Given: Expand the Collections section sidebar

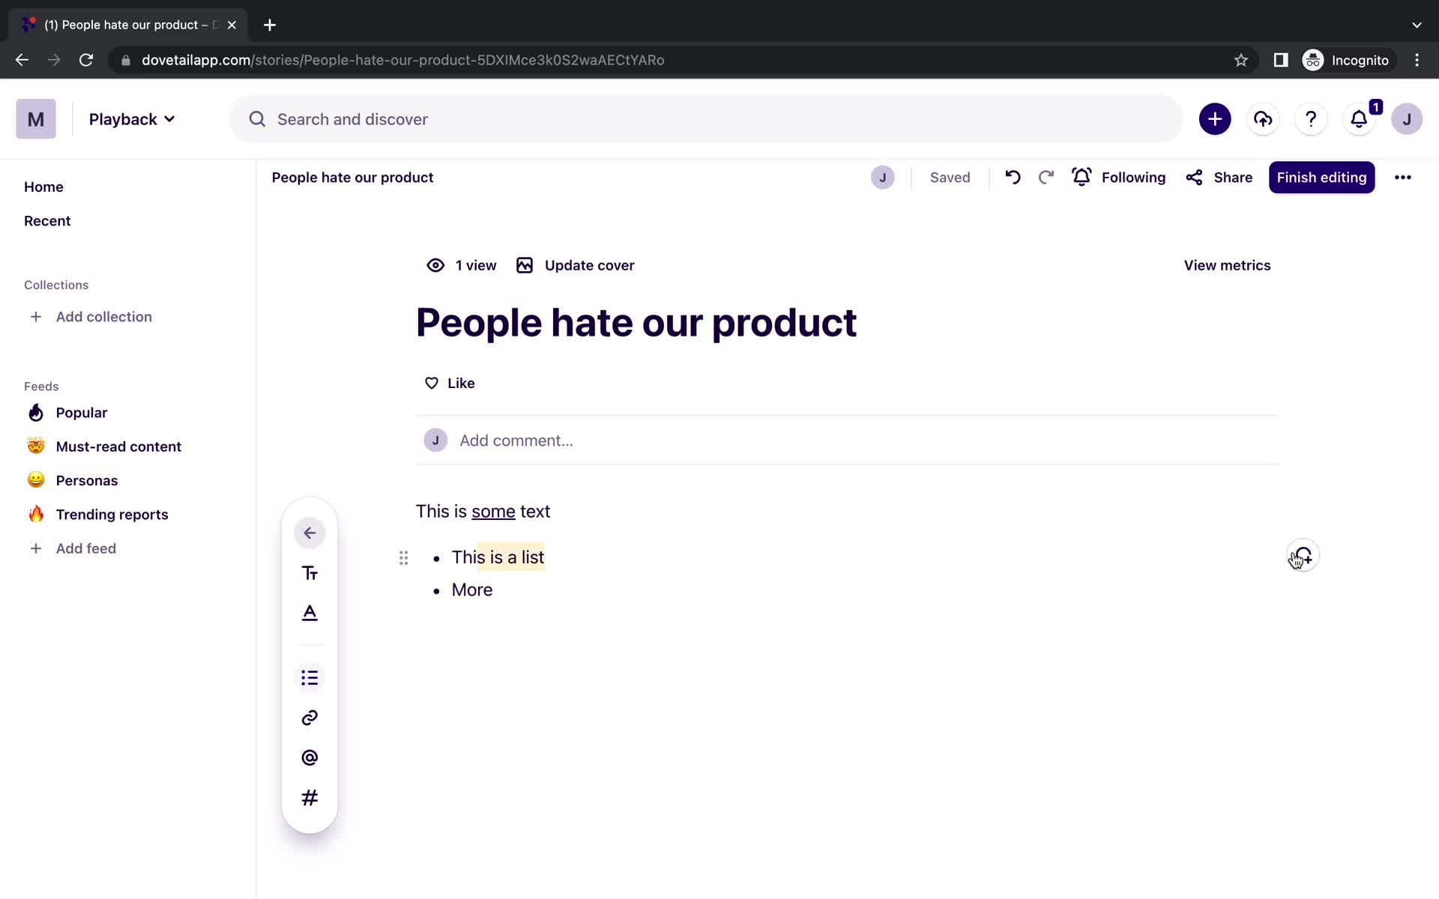Looking at the screenshot, I should pyautogui.click(x=56, y=285).
